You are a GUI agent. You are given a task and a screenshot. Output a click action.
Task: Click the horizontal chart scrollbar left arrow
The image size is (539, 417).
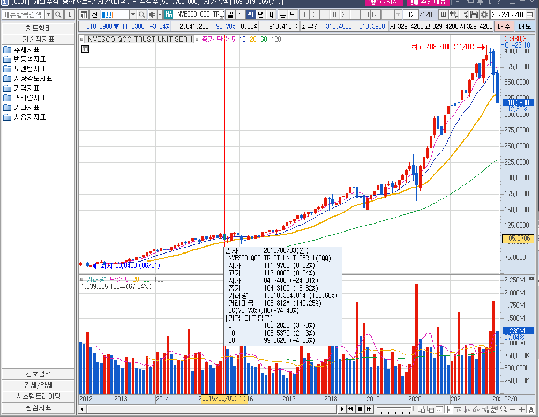coord(82,409)
